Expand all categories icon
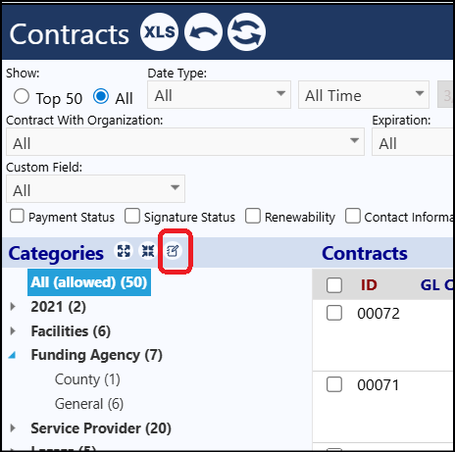This screenshot has height=452, width=455. tap(124, 251)
